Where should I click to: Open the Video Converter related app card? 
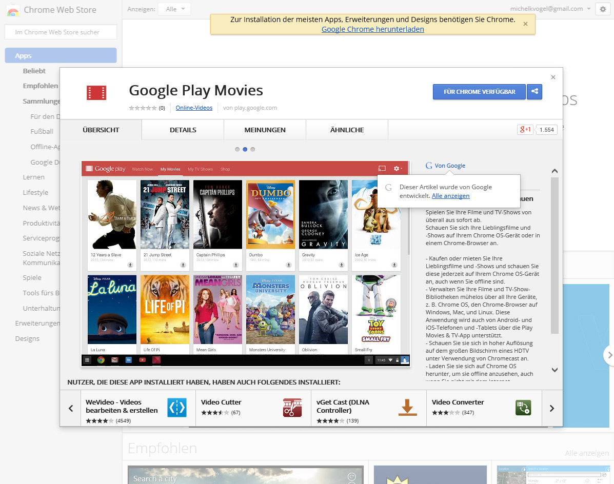tap(484, 408)
